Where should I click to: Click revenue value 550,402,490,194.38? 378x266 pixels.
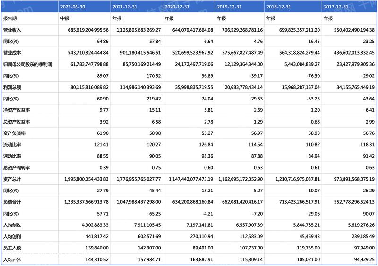point(354,30)
